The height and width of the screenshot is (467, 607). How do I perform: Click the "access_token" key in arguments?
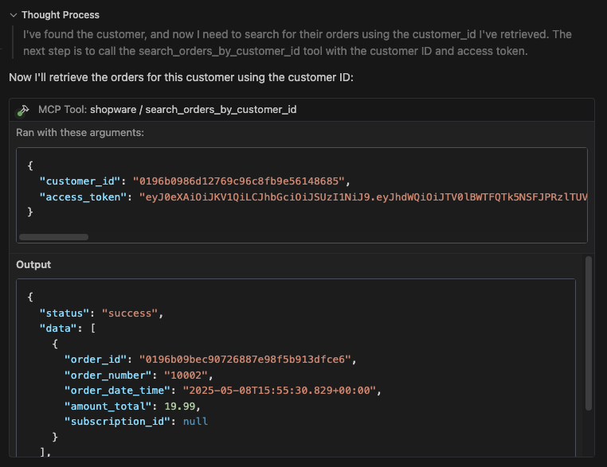coord(83,197)
